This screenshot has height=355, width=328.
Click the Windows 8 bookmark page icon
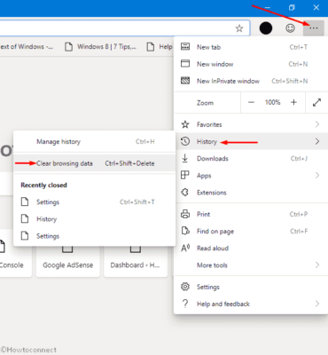click(x=68, y=46)
